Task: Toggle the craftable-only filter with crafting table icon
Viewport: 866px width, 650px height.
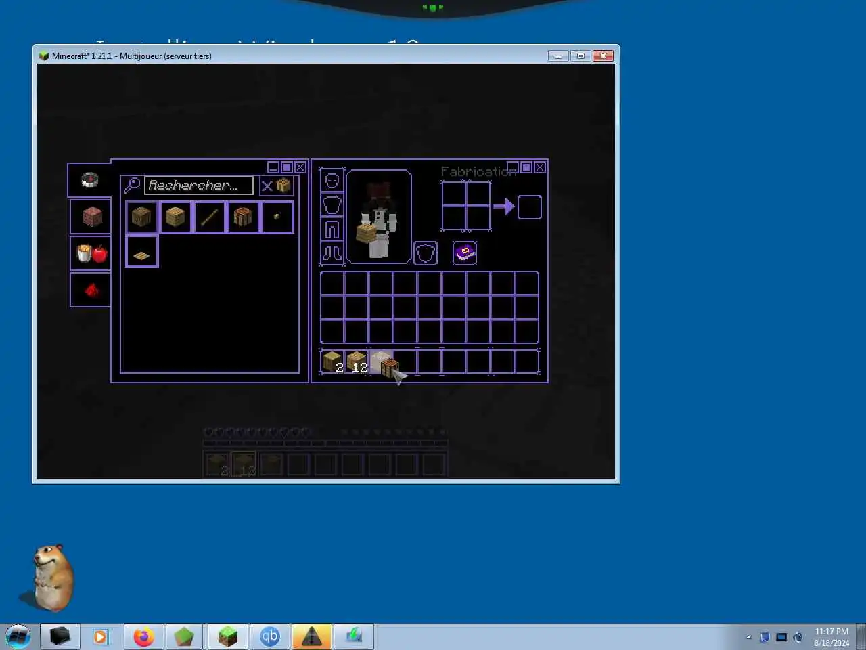Action: [x=277, y=186]
